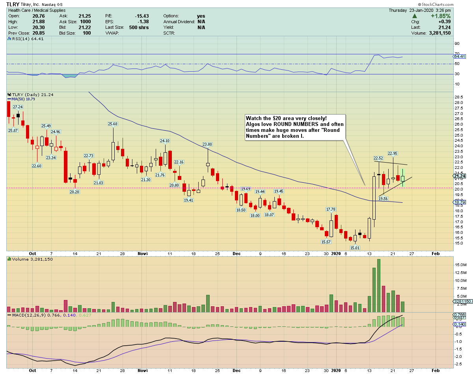
Task: Click the MACD 0.766 value tag
Action: [459, 315]
